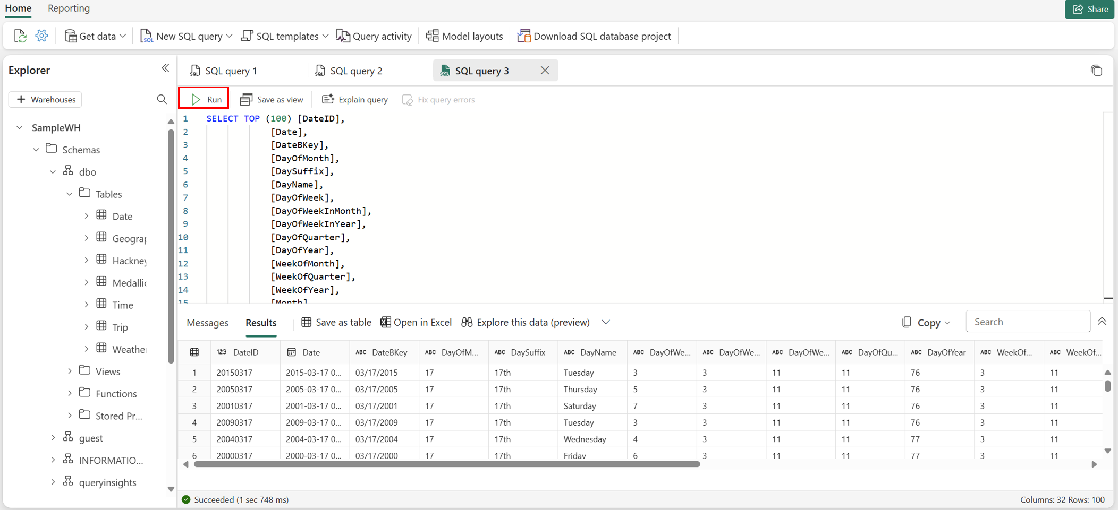The height and width of the screenshot is (510, 1118).
Task: Click the DayOfYear column header
Action: (x=939, y=352)
